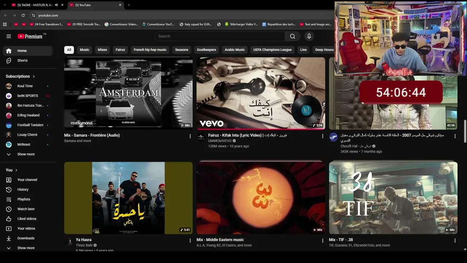Click the search magnifier button
Viewport: 467px width, 263px height.
coord(293,36)
